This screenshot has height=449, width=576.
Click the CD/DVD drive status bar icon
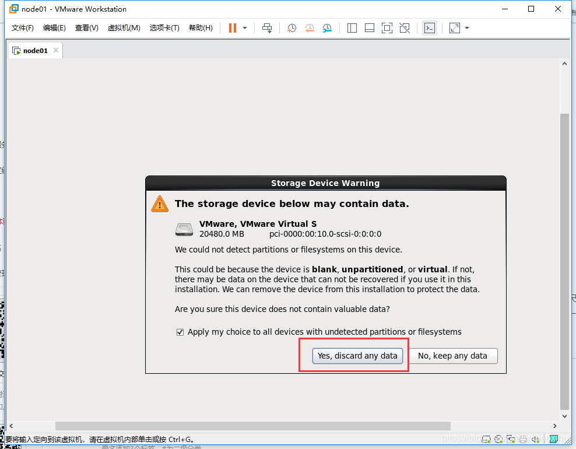[498, 439]
